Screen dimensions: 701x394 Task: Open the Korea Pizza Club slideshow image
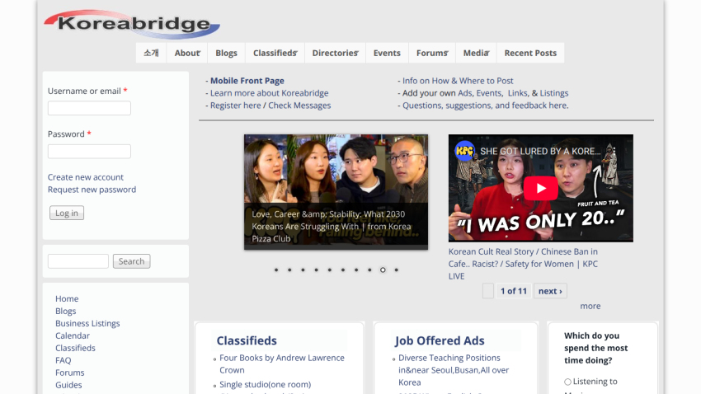pos(336,191)
